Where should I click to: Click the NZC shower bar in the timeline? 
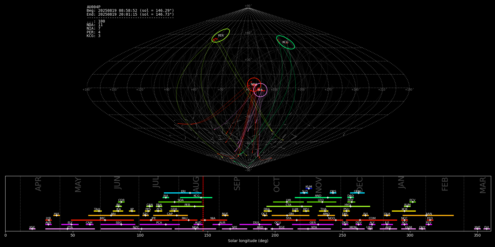click(136, 229)
